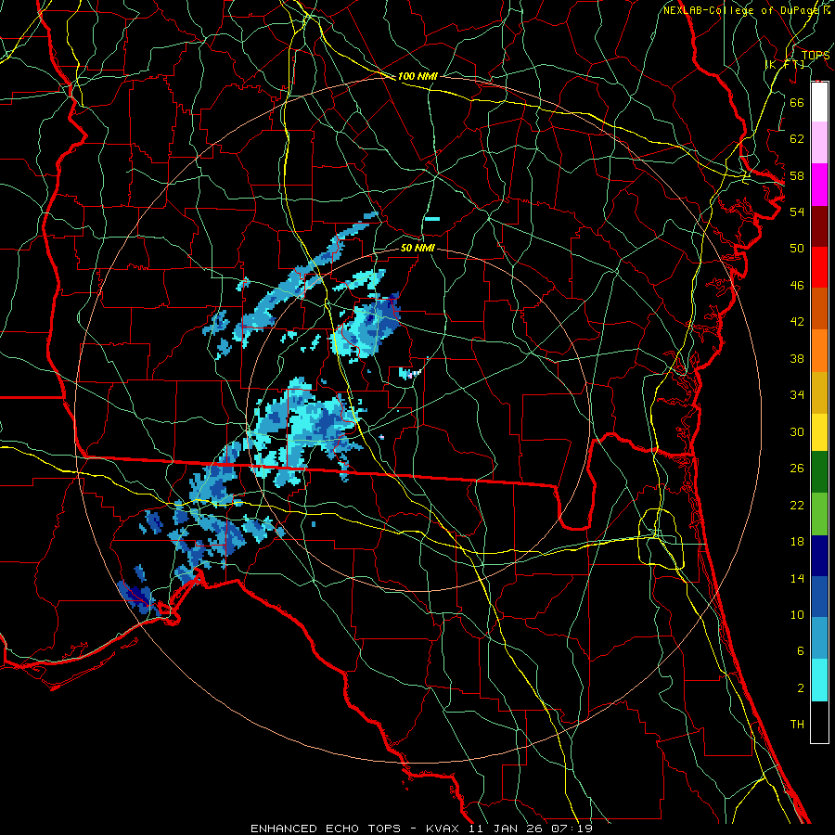Click the legend value "54"
Image resolution: width=835 pixels, height=835 pixels.
pyautogui.click(x=797, y=212)
